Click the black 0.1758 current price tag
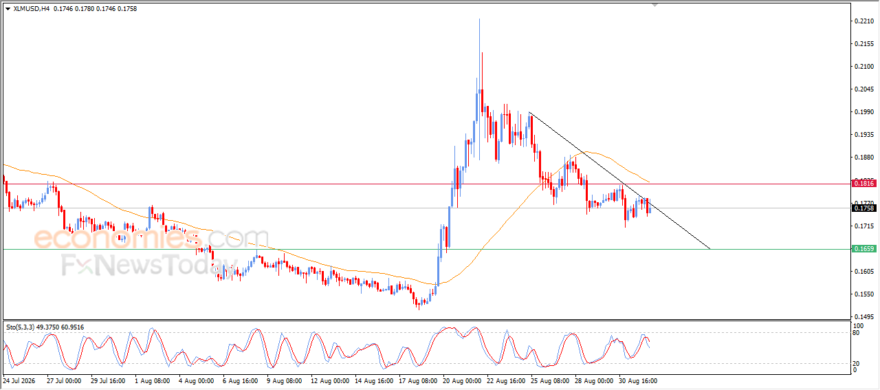 (863, 208)
